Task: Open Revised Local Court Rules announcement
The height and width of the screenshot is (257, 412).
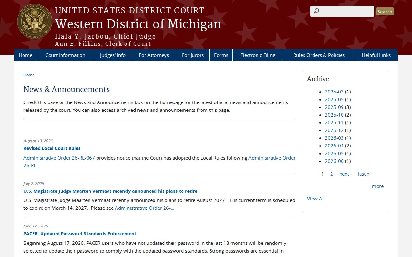Action: (x=52, y=148)
